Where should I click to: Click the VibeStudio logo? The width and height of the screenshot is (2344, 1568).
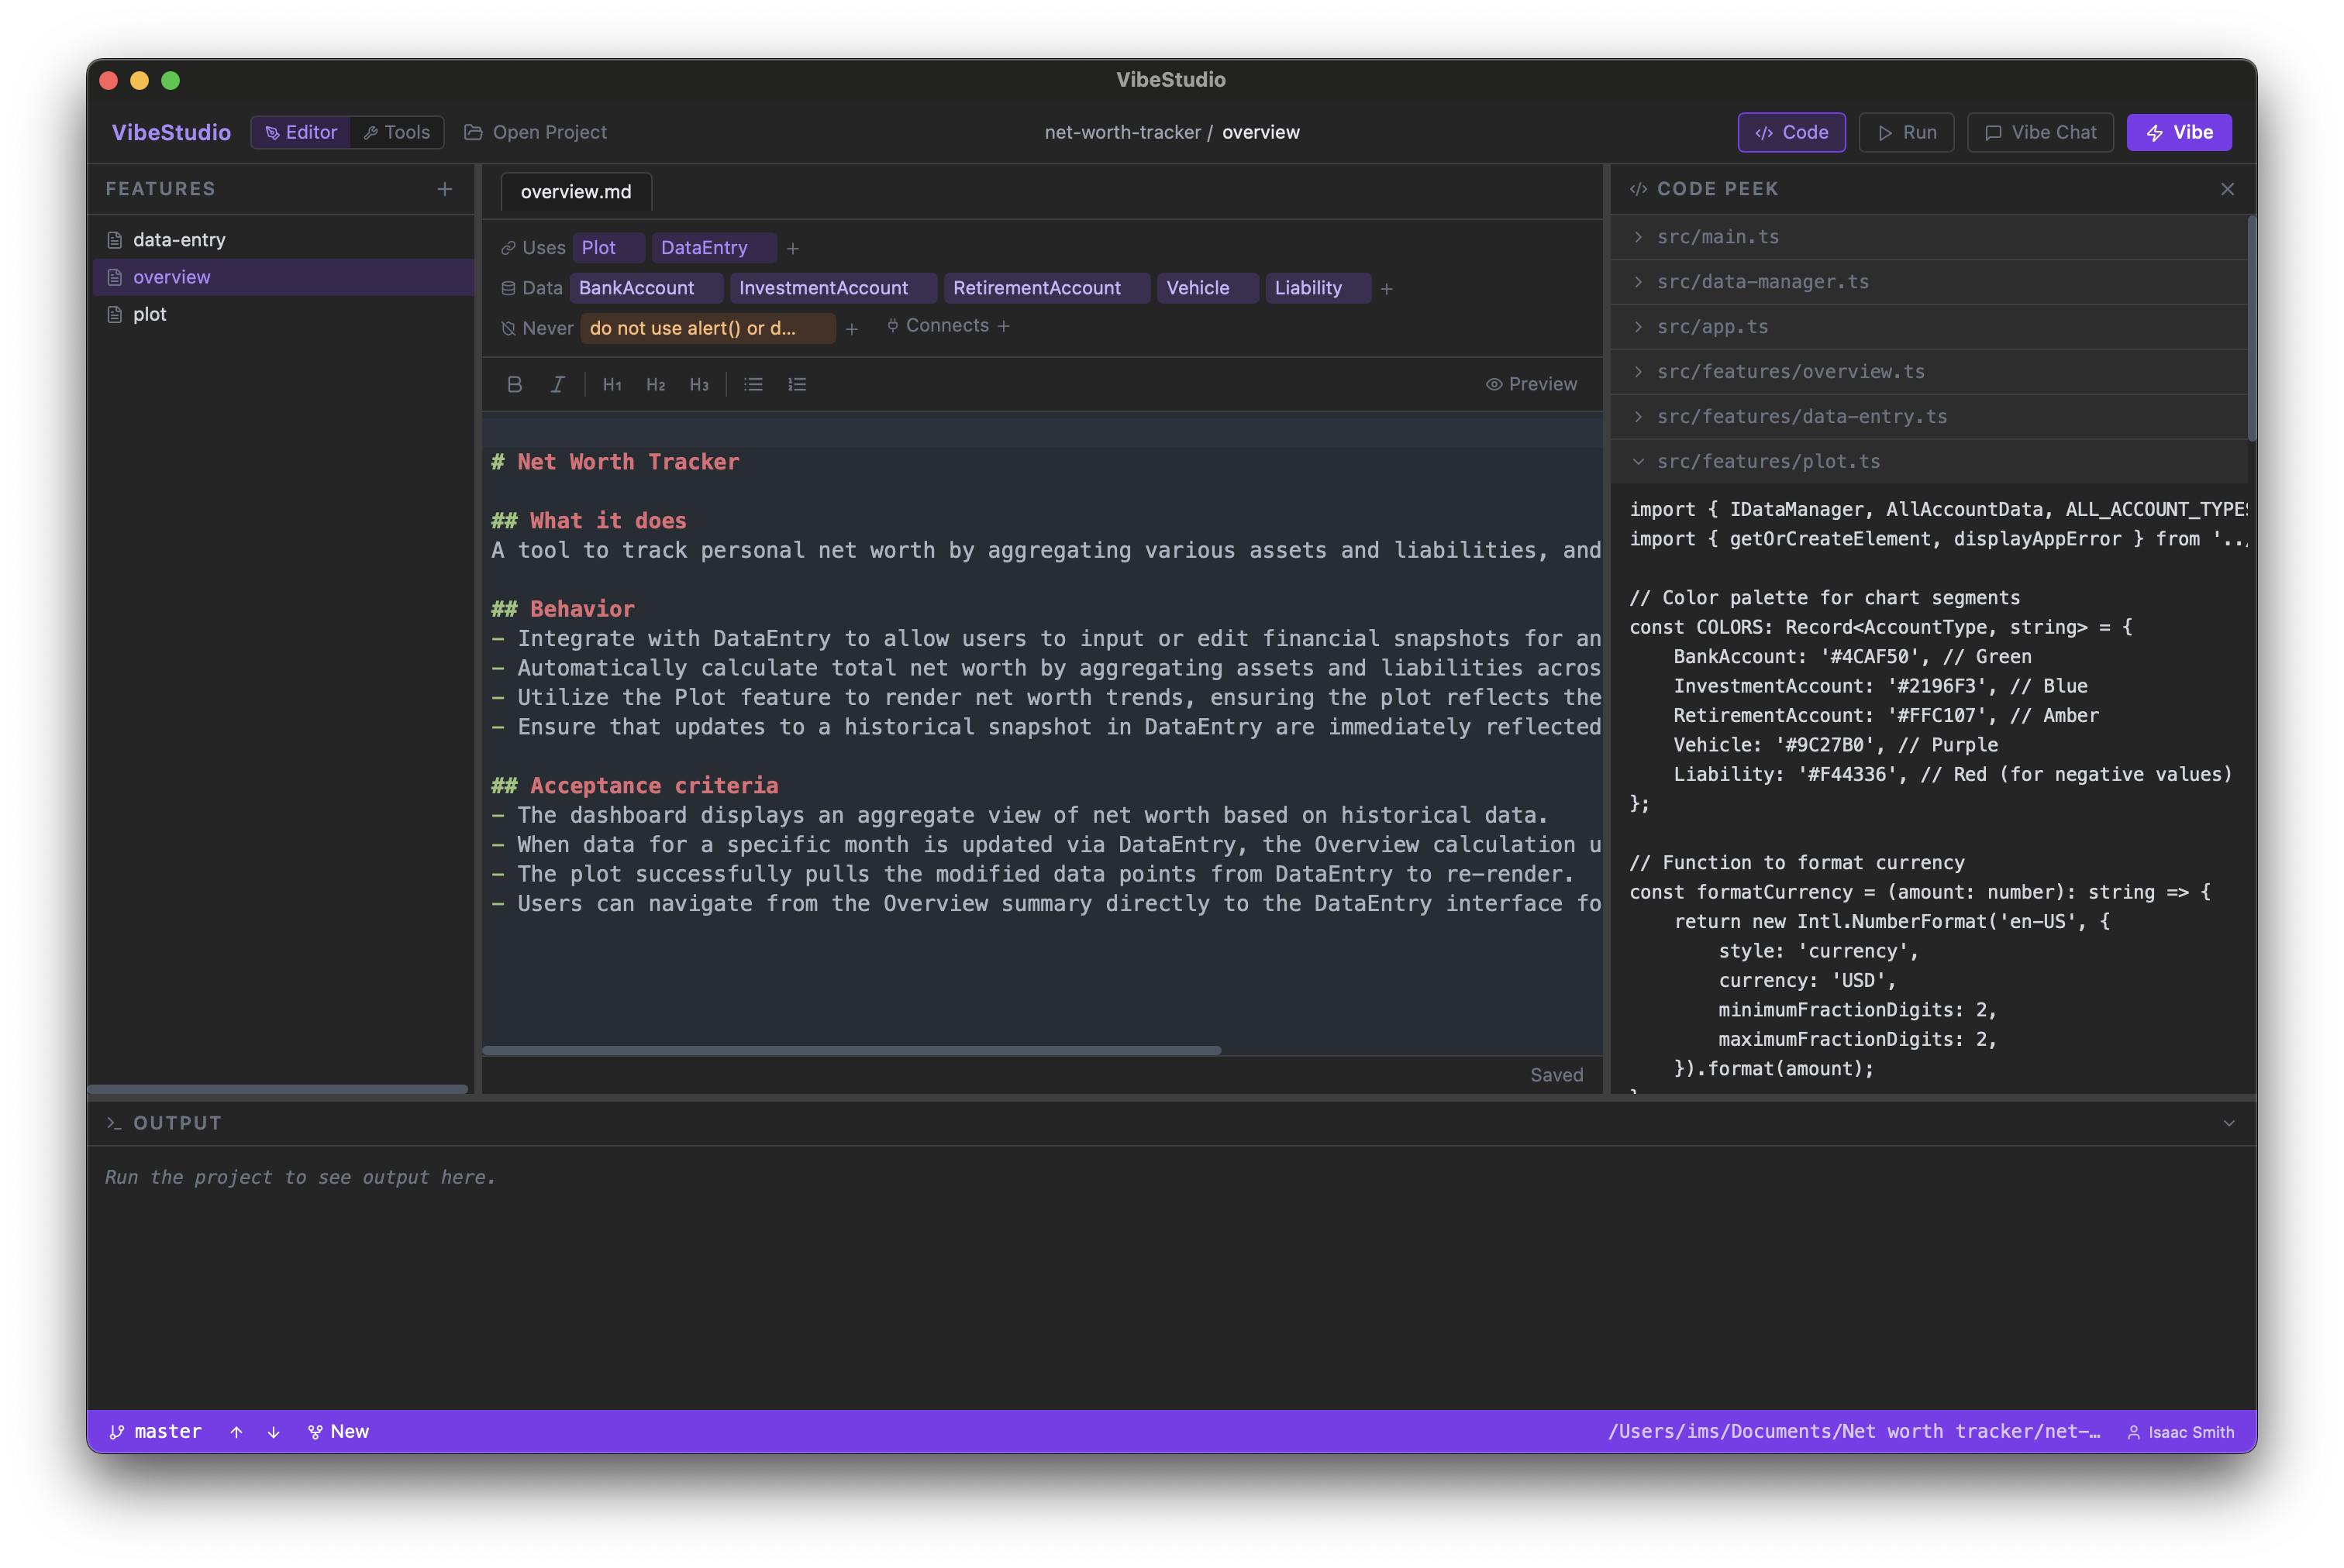click(171, 132)
